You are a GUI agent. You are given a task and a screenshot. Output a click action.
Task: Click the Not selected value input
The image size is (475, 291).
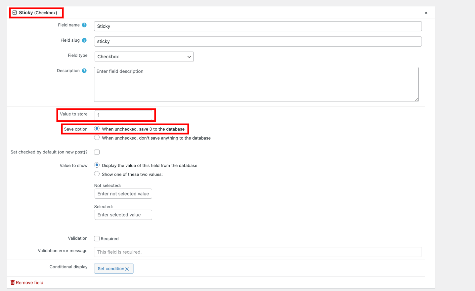(x=123, y=194)
